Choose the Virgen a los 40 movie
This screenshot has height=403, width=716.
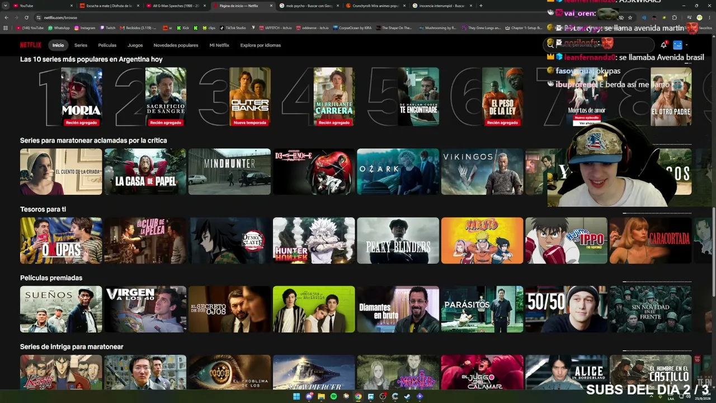tap(145, 310)
